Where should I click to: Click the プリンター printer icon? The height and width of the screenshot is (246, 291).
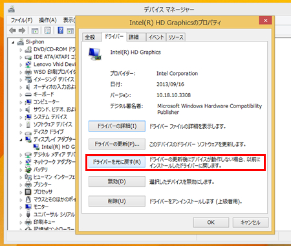[x=28, y=184]
